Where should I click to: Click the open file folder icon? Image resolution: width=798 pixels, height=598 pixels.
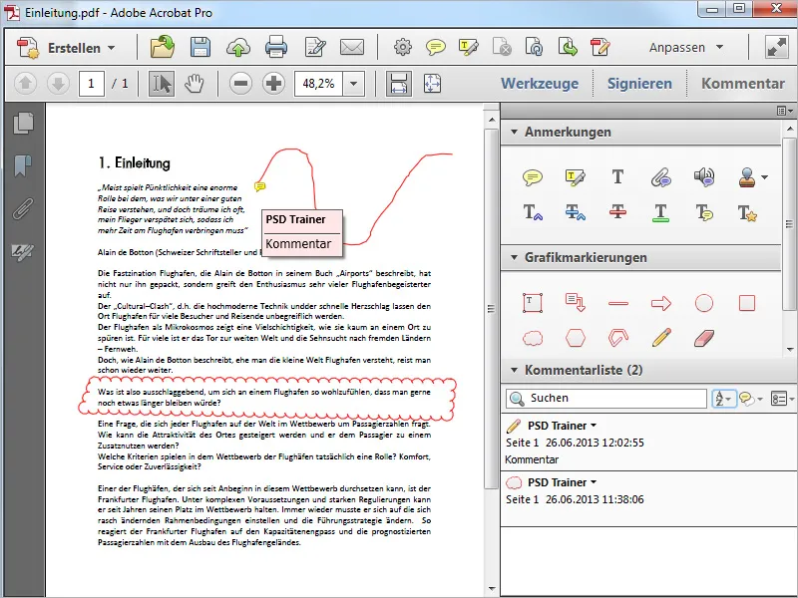163,47
